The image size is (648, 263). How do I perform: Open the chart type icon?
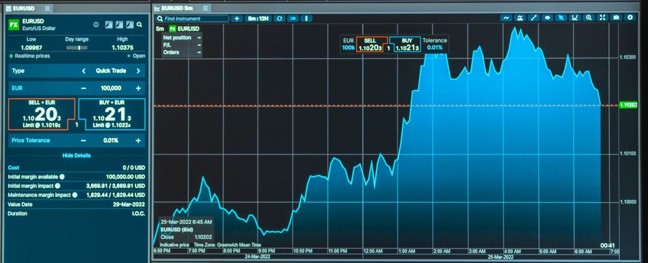click(x=520, y=18)
